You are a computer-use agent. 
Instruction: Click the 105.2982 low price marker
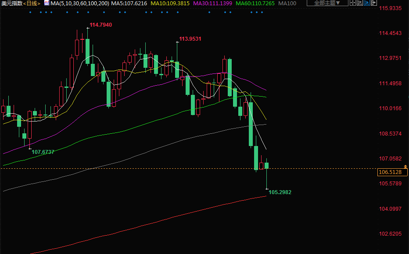tap(280, 192)
